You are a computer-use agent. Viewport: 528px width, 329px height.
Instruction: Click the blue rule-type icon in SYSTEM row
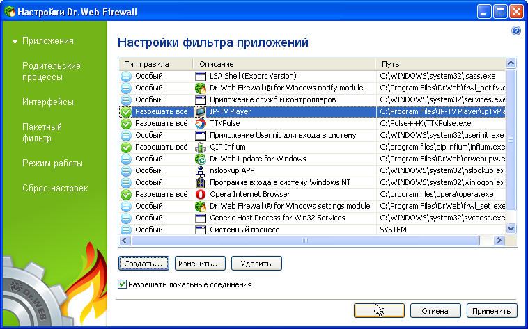126,230
